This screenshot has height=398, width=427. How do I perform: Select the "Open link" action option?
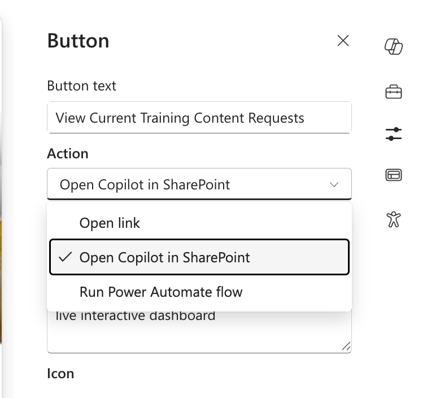coord(199,223)
